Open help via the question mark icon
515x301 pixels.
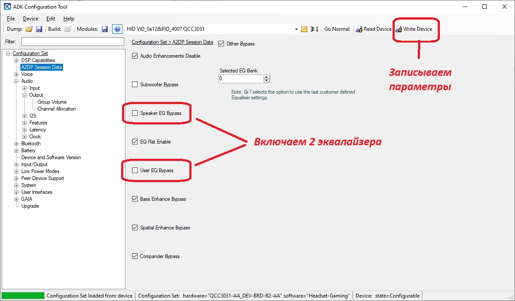[117, 29]
